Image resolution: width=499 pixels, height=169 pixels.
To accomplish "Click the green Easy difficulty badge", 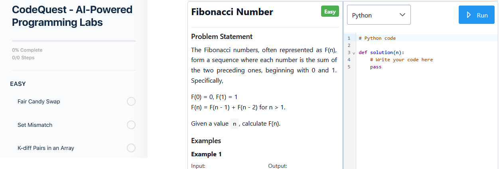I will pos(330,12).
